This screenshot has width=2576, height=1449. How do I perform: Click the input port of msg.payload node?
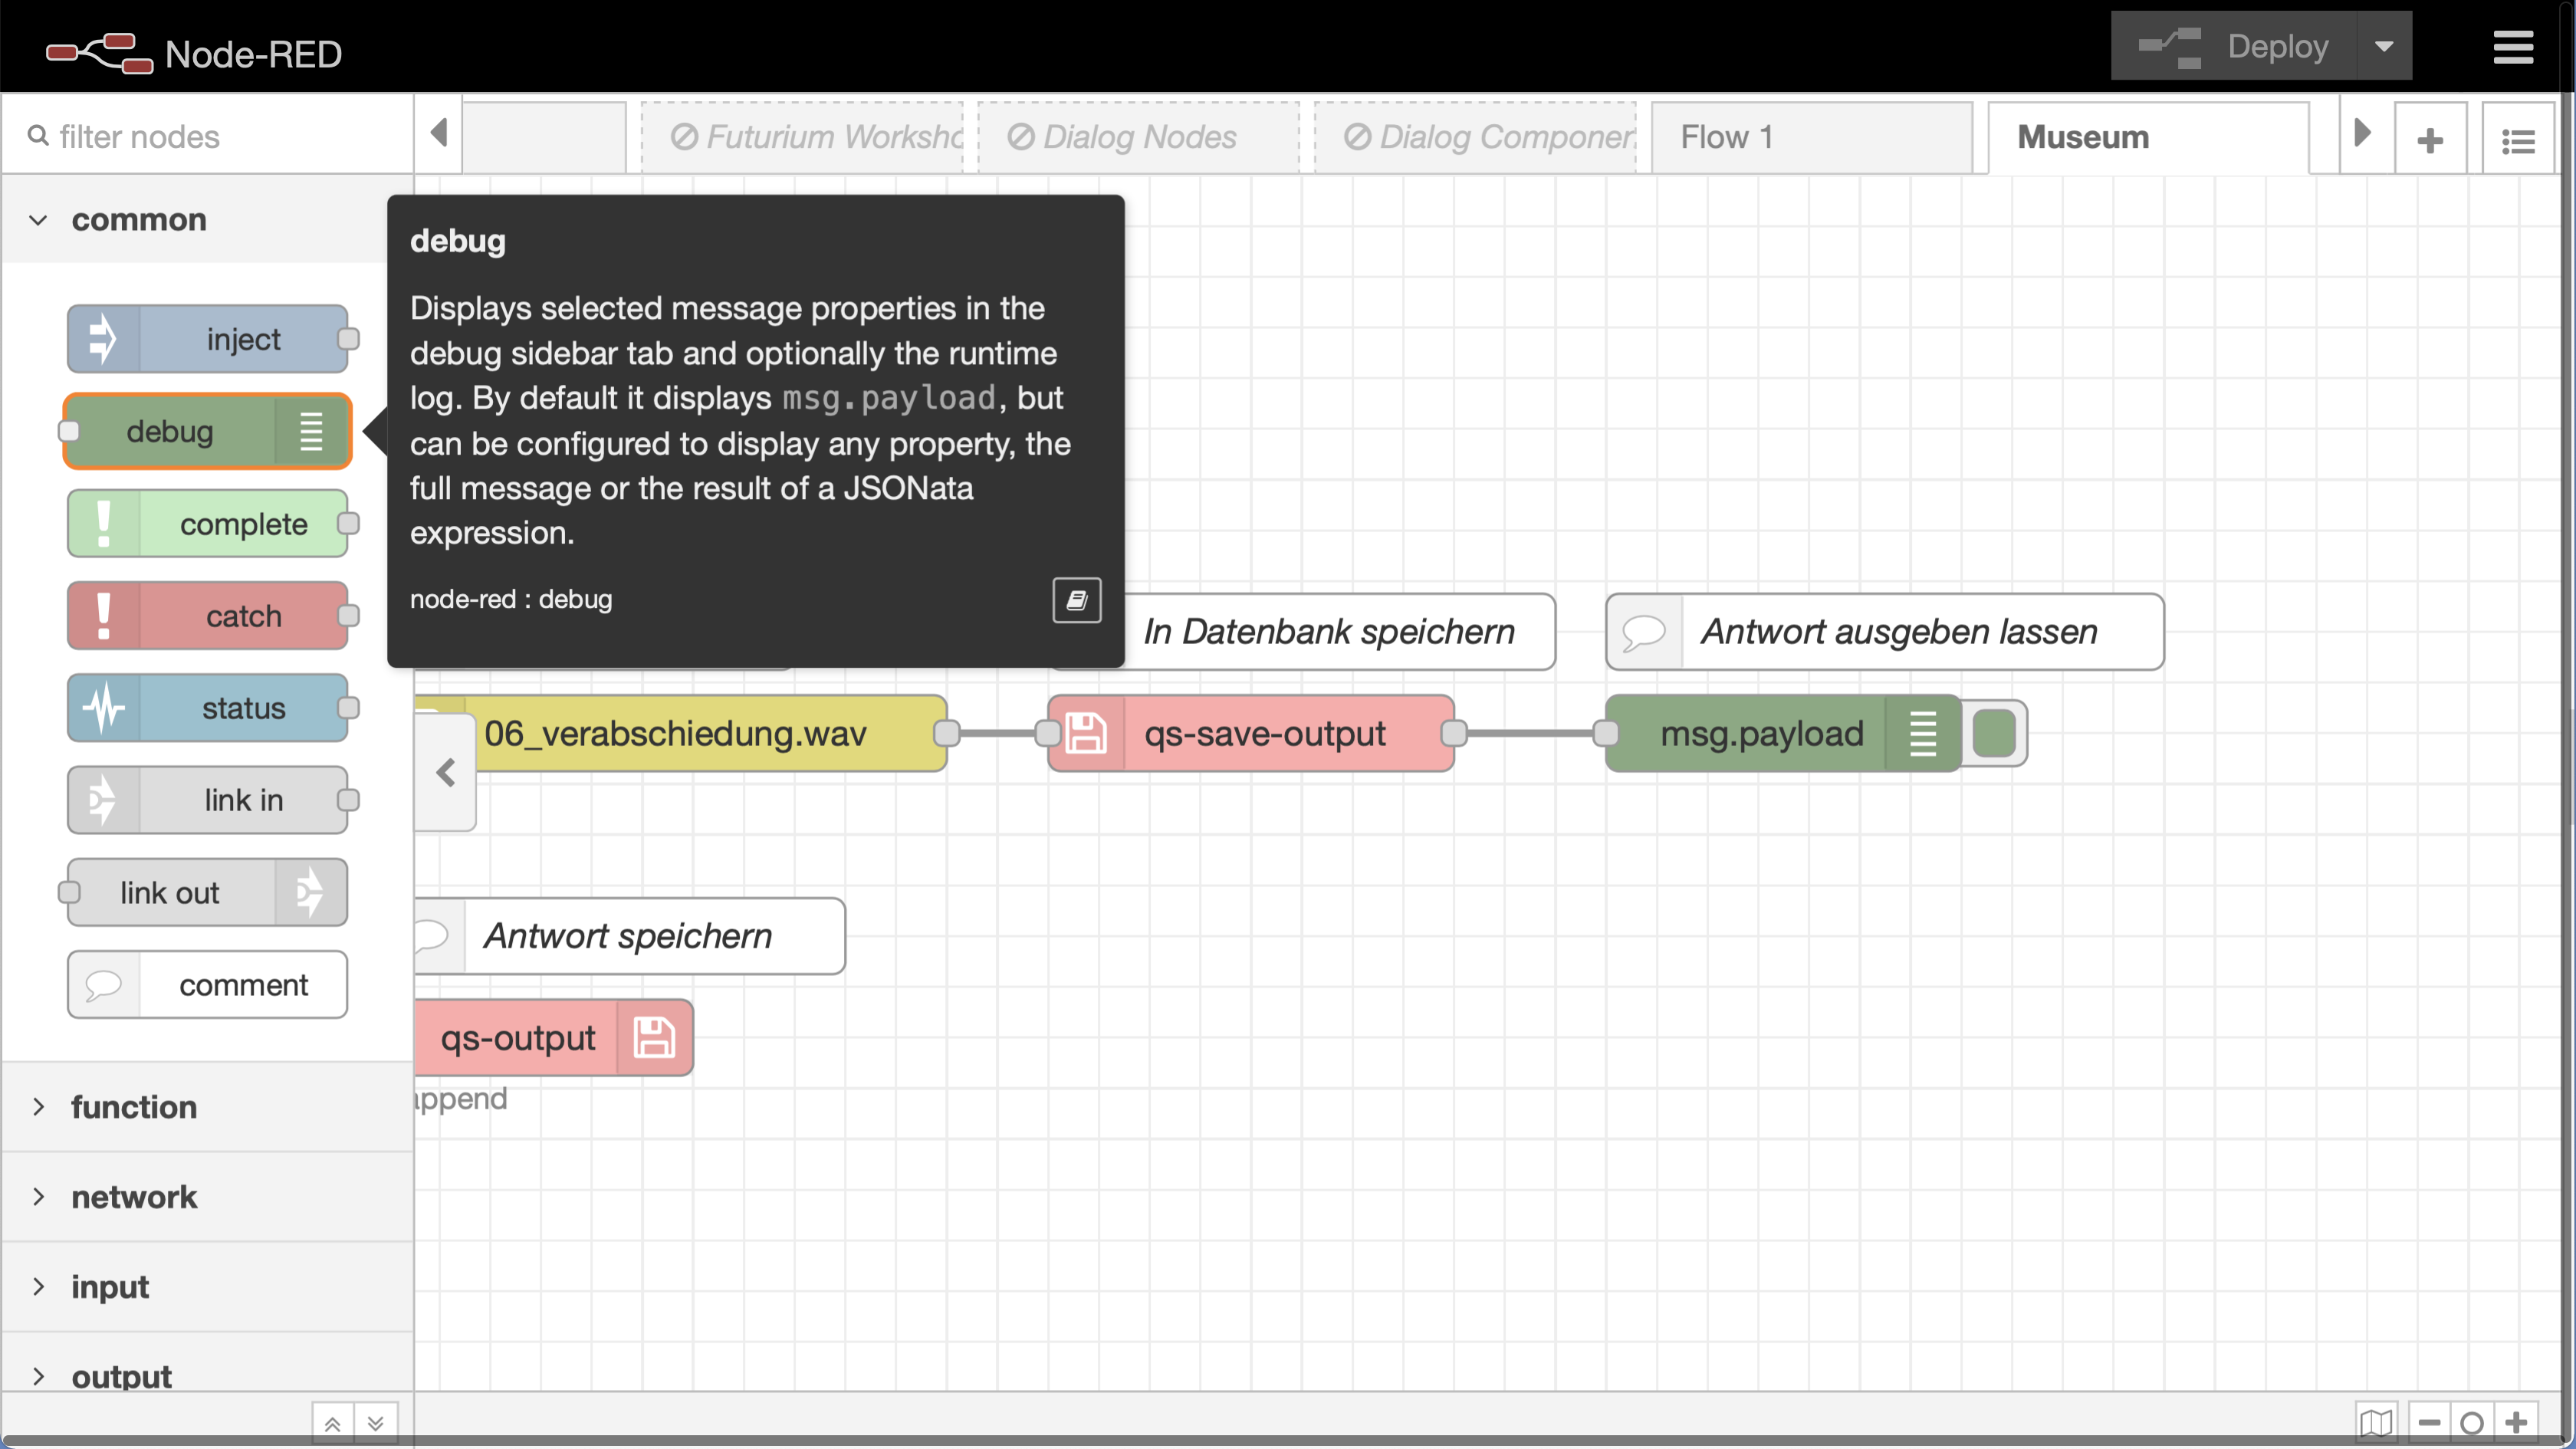pyautogui.click(x=1606, y=733)
